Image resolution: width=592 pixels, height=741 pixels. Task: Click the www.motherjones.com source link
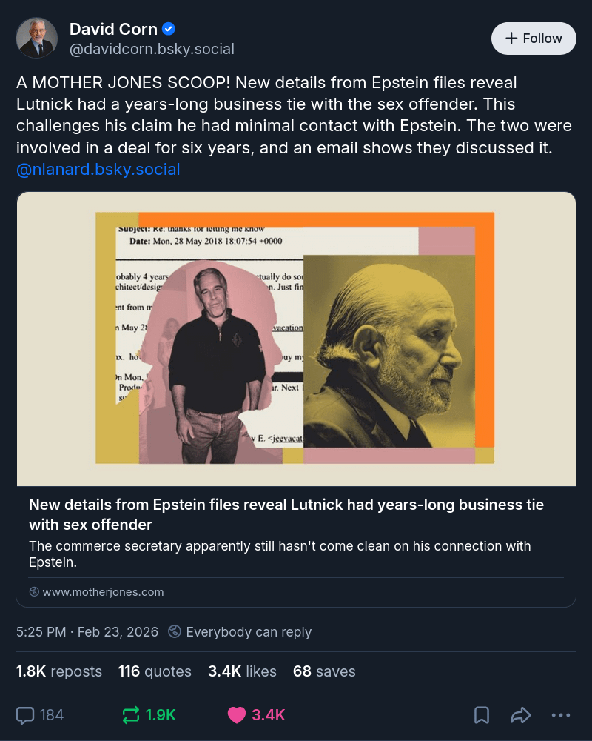[103, 592]
